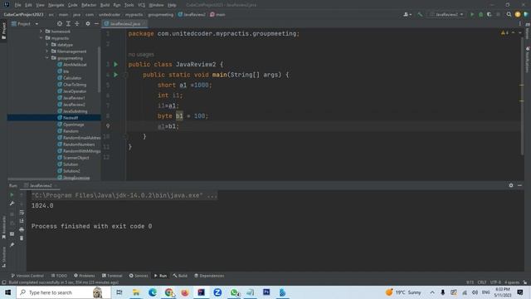Hide the Project panel with minus icon
Image resolution: width=531 pixels, height=299 pixels.
coord(96,24)
